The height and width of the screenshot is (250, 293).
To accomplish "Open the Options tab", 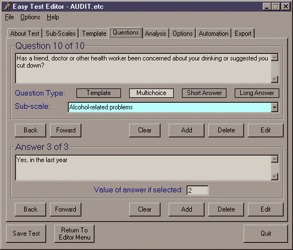I will (183, 34).
